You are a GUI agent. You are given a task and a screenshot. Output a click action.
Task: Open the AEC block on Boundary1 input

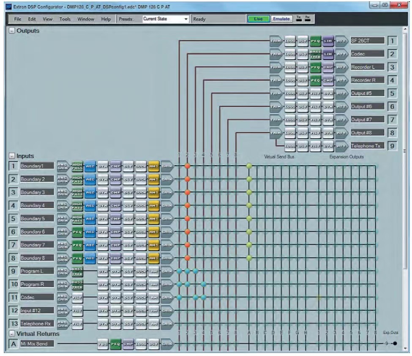90,166
